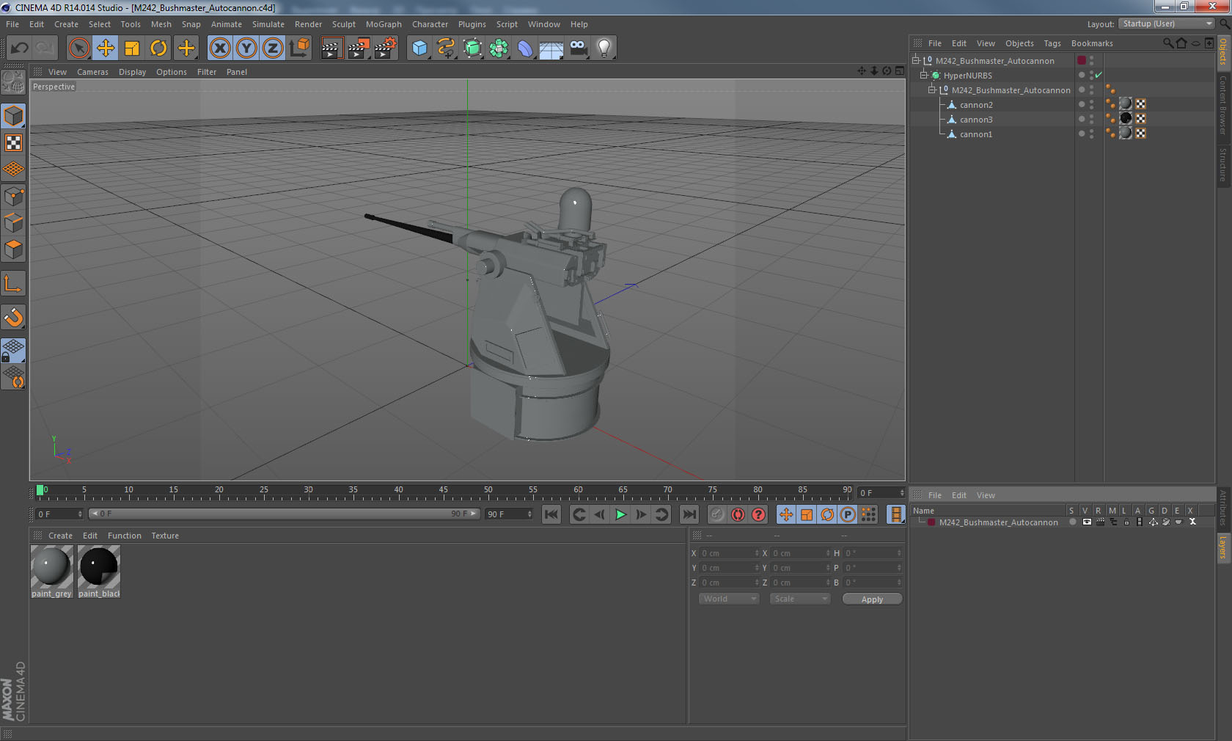Screen dimensions: 1232x741
Task: Open the Mesh menu
Action: tap(161, 24)
